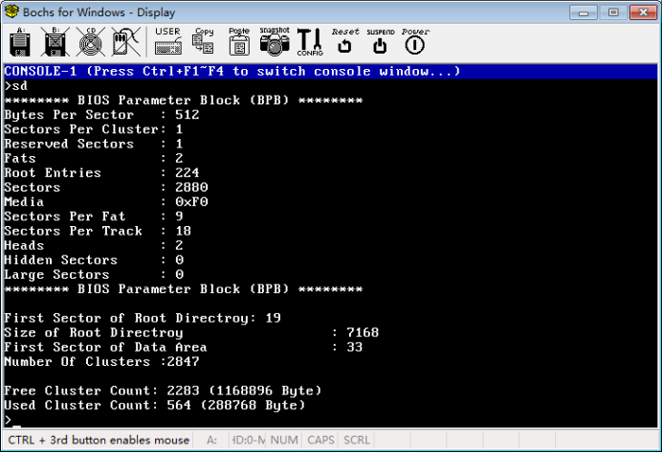This screenshot has height=453, width=662.
Task: Click the Paste toolbar icon
Action: pos(239,41)
